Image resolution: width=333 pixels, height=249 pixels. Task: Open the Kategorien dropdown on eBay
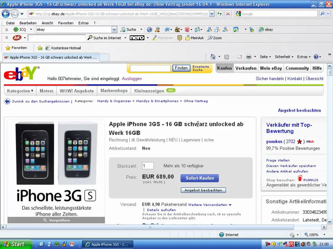20,91
